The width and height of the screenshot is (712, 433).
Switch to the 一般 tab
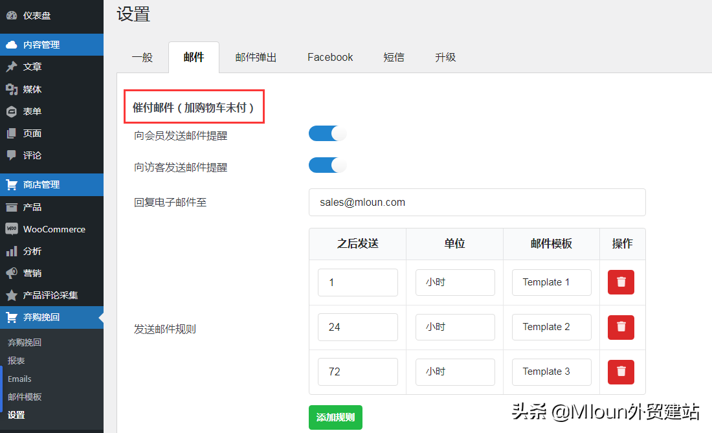(x=142, y=57)
